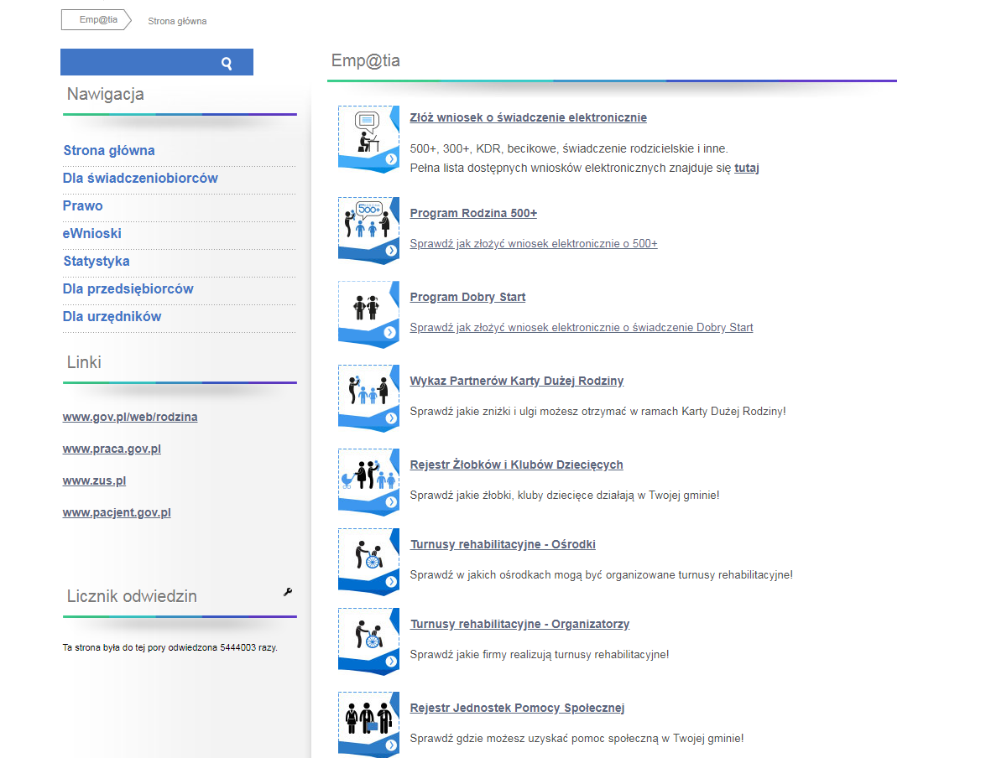Open the Karta Dużej Rodziny partners icon
This screenshot has width=986, height=758.
[x=368, y=398]
